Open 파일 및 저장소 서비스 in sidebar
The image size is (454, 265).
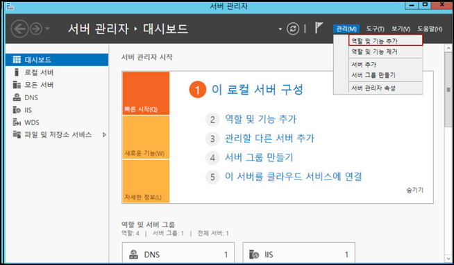[x=57, y=135]
